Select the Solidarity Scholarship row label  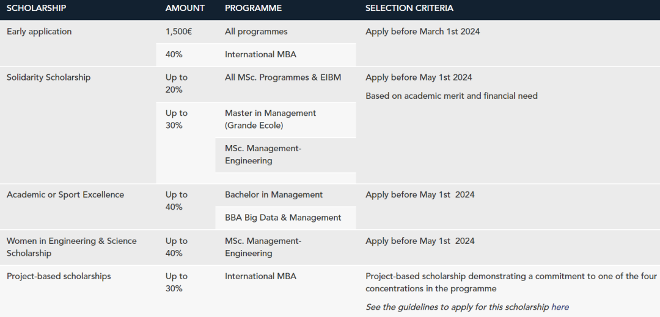tap(48, 77)
